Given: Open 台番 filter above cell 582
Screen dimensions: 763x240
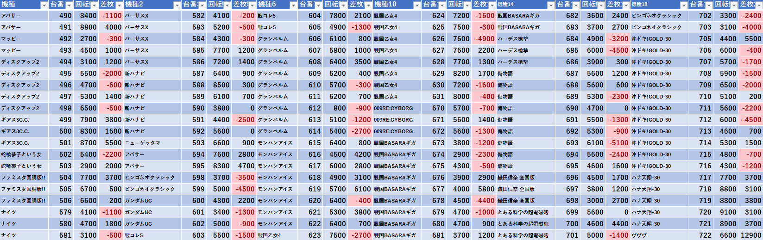Looking at the screenshot, I should [202, 5].
